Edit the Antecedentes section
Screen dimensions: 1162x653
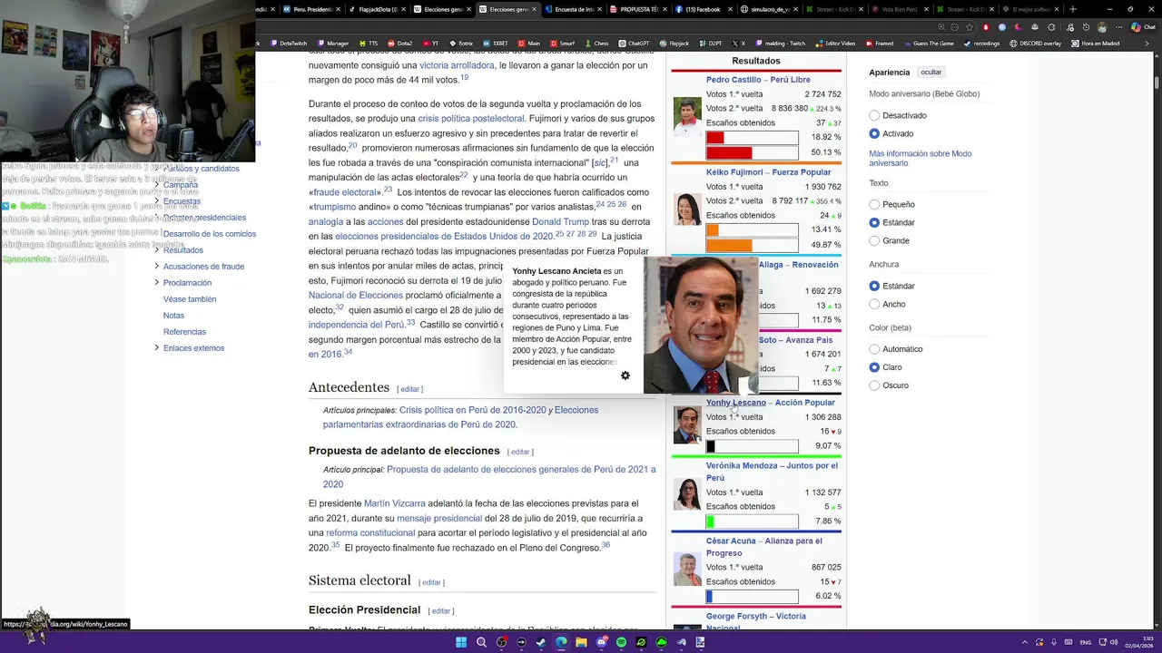pos(410,389)
